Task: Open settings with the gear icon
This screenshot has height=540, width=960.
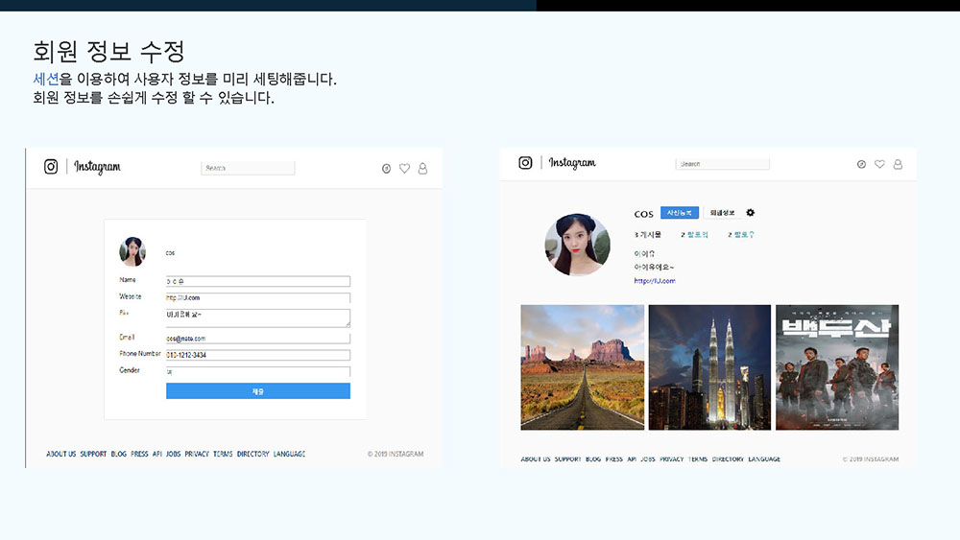Action: 751,212
